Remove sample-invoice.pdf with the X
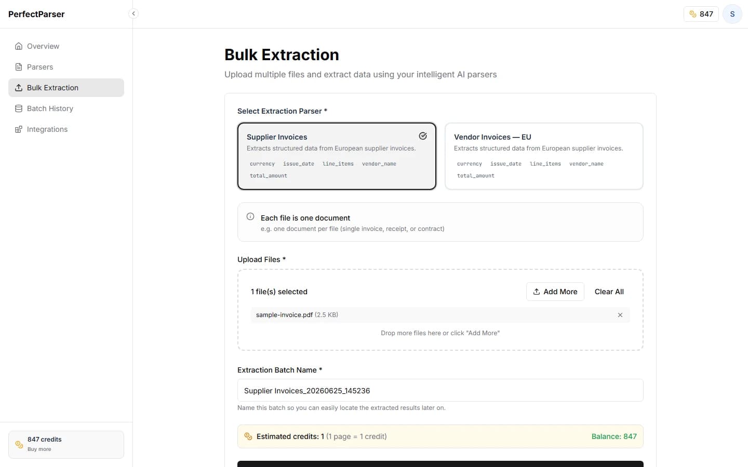Screen dimensions: 748x467 620,315
